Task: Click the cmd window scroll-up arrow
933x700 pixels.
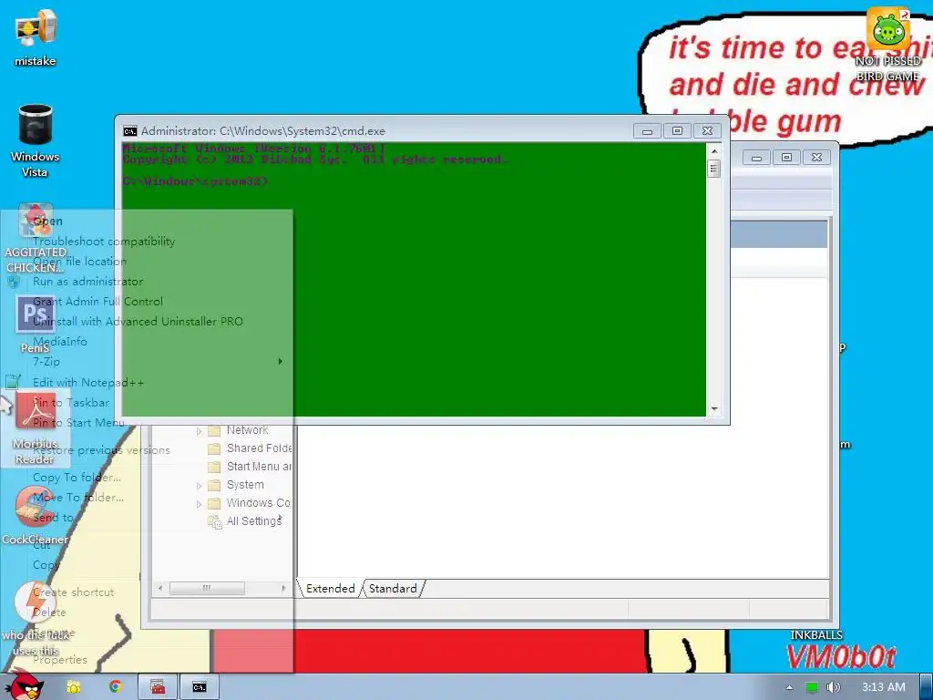Action: [x=714, y=151]
